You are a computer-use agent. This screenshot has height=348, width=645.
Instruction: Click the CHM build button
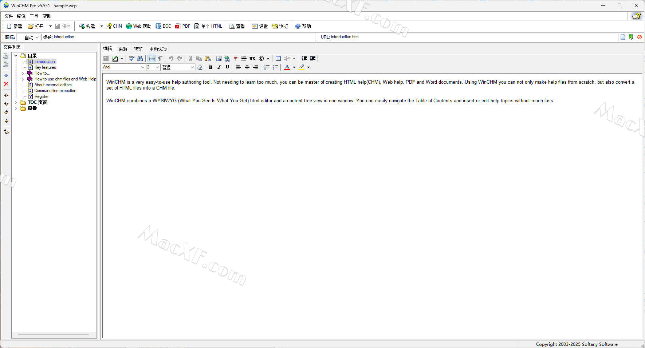coord(114,26)
